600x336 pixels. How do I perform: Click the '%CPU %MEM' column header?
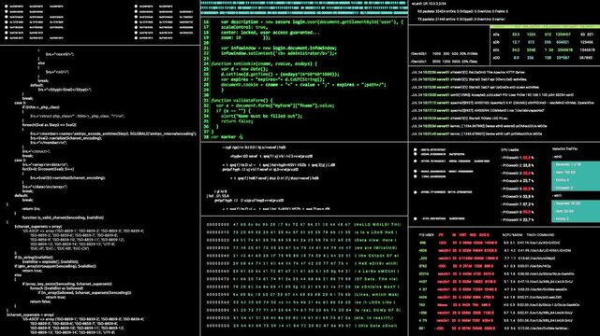pyautogui.click(x=512, y=235)
